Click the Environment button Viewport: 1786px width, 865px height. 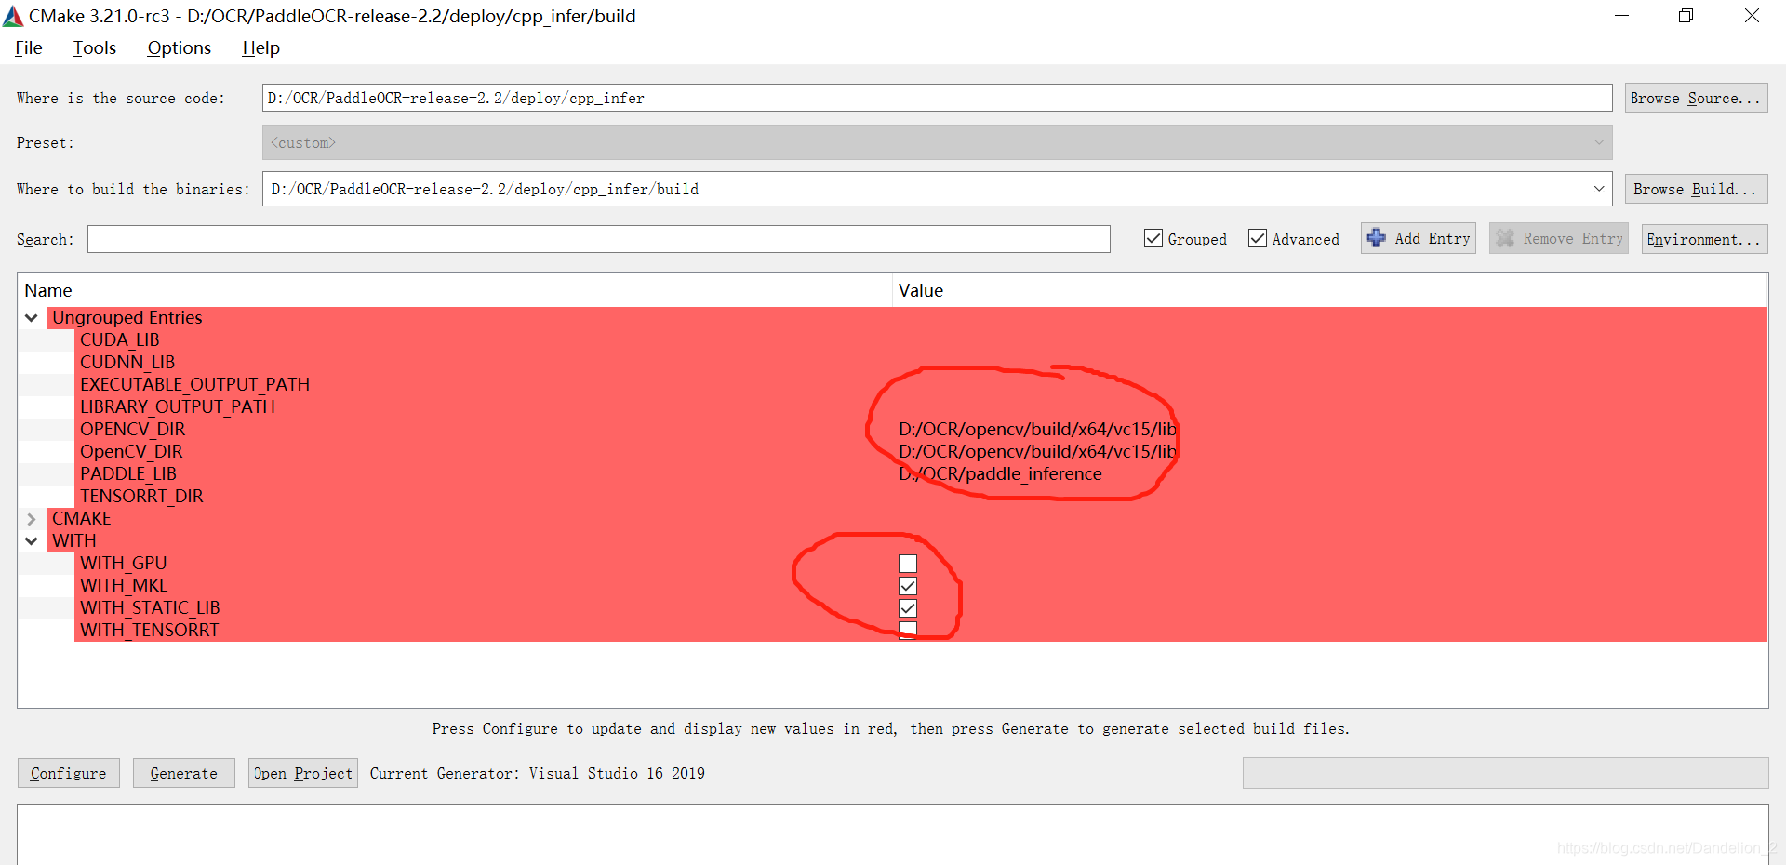[1703, 239]
